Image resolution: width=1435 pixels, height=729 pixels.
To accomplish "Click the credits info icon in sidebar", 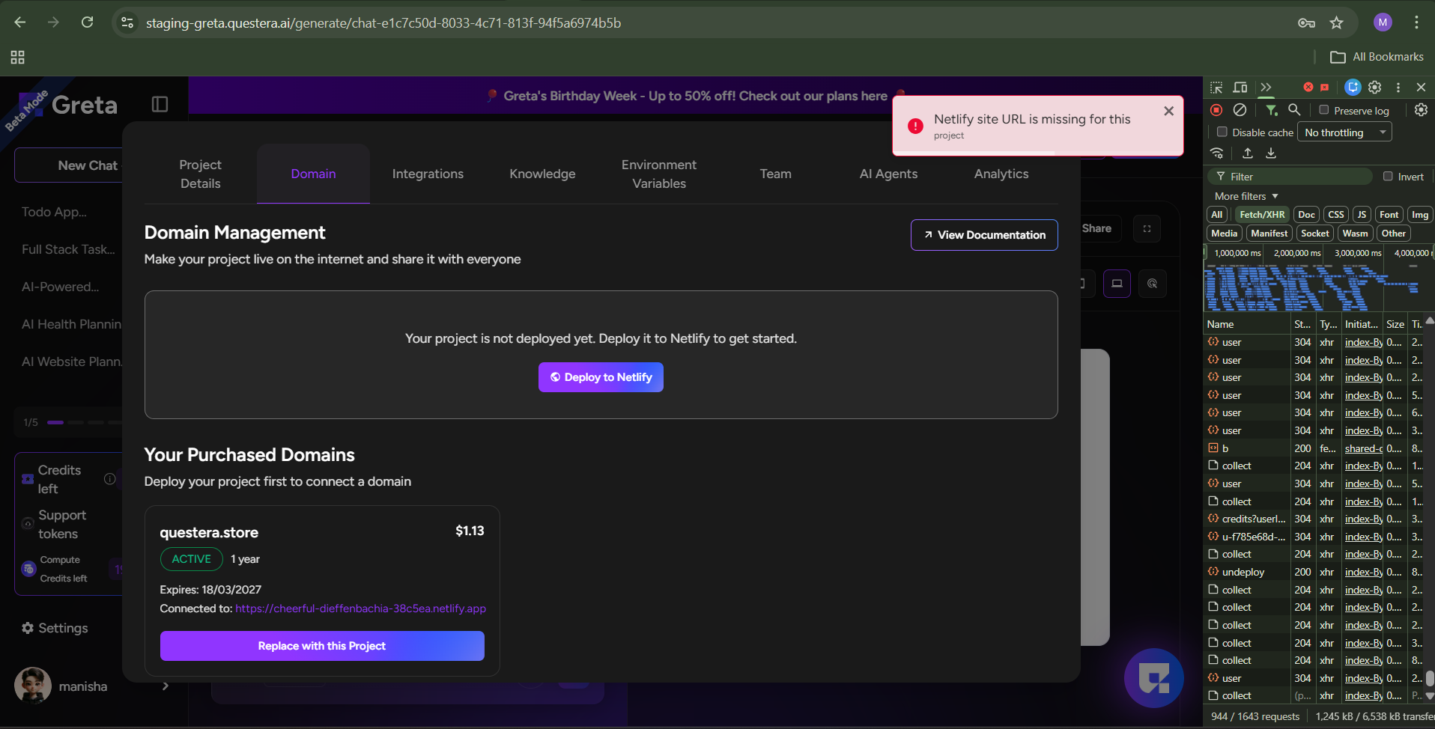I will point(110,478).
